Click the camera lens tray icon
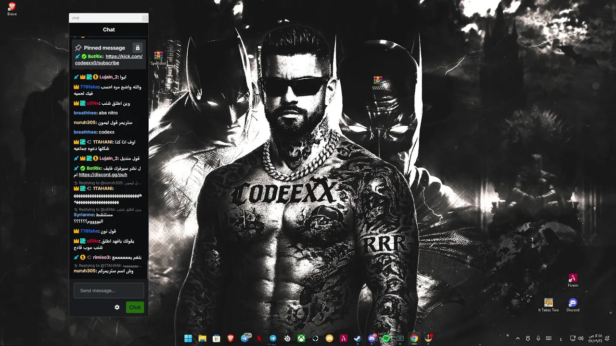The image size is (616, 346). click(528, 338)
